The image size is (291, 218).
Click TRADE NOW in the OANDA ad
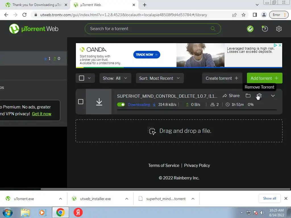coord(147,55)
